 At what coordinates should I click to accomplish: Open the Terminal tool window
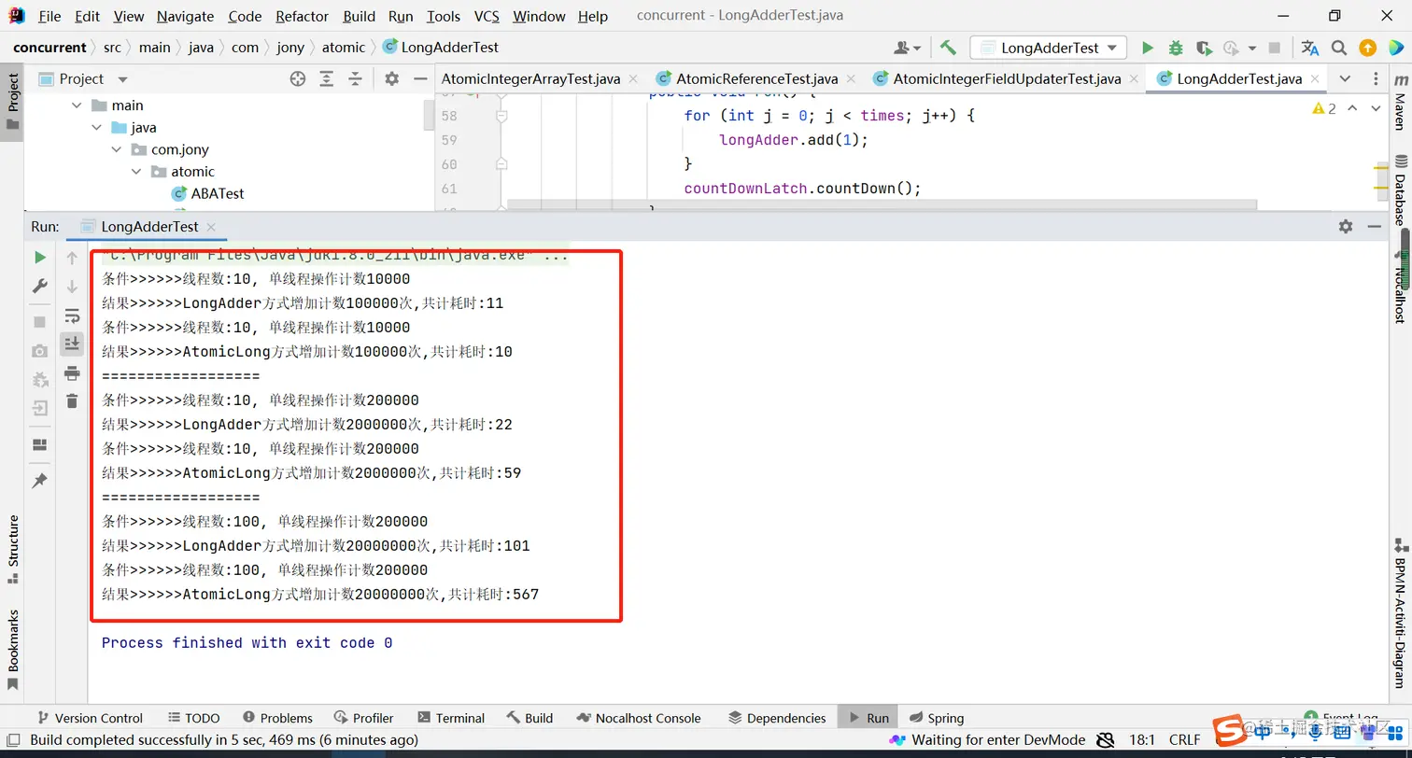[451, 718]
